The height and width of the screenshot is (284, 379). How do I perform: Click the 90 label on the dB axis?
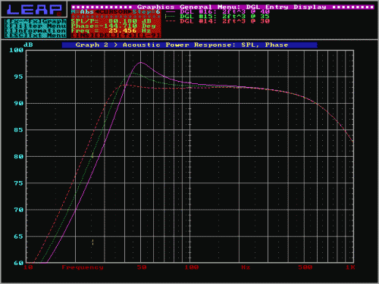click(19, 103)
